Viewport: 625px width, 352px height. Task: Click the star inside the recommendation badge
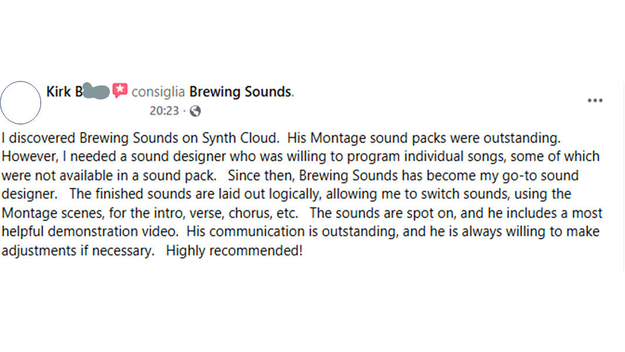(x=120, y=89)
